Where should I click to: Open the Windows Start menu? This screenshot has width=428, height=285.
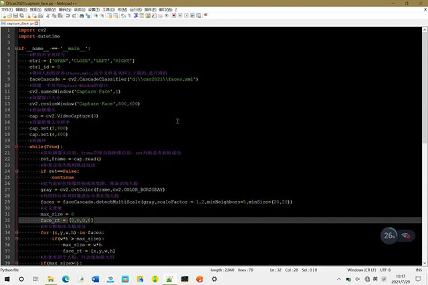coord(7,279)
